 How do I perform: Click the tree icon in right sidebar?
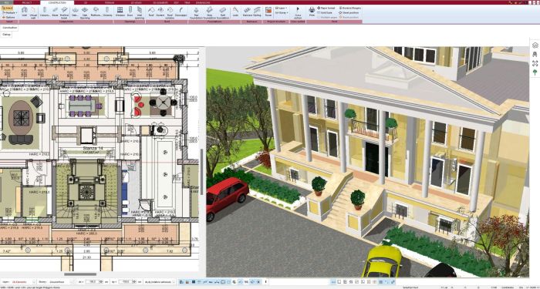(535, 72)
